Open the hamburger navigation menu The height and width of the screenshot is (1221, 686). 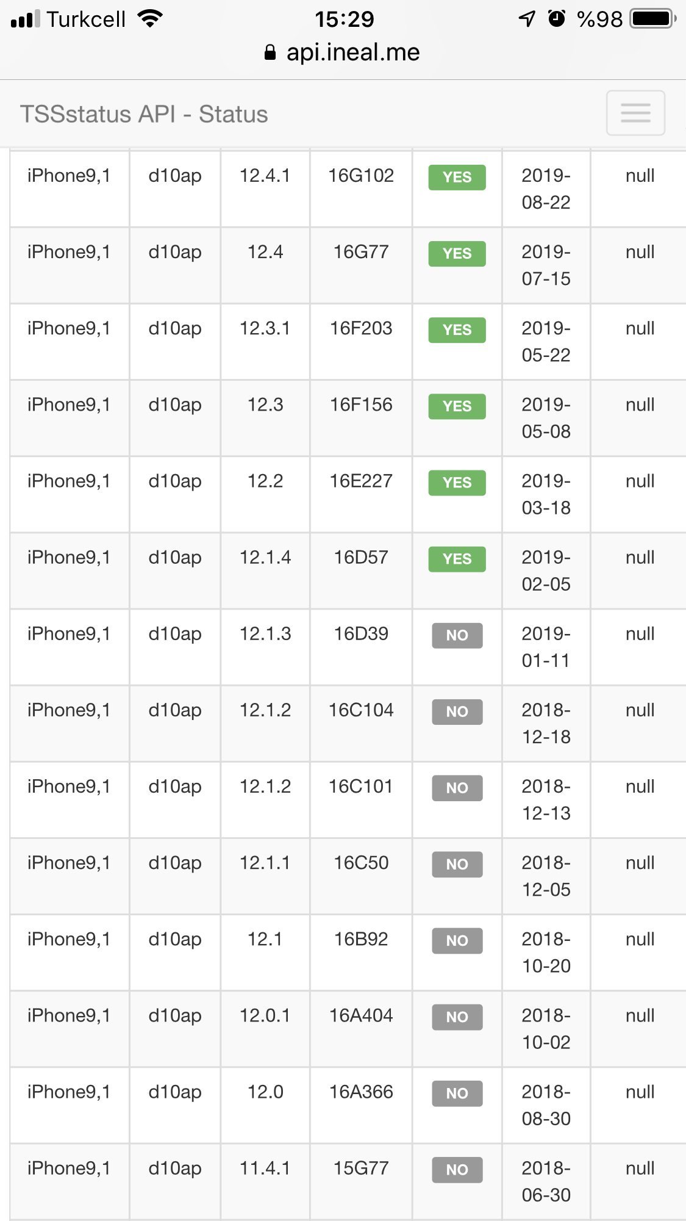(635, 113)
